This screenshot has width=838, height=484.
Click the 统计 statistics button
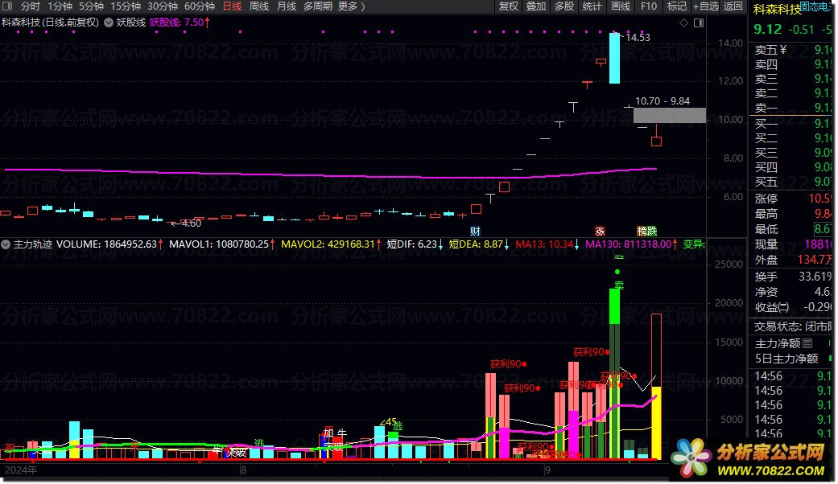[592, 6]
